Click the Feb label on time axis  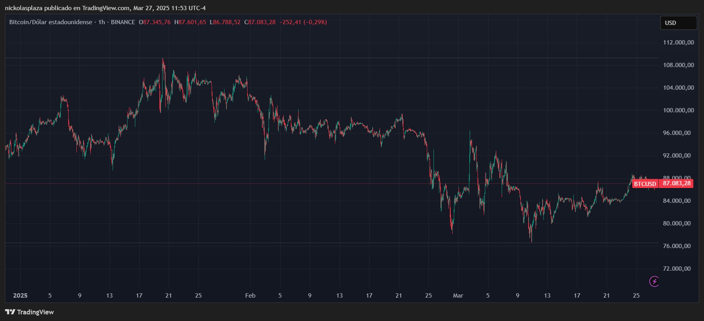pos(250,296)
